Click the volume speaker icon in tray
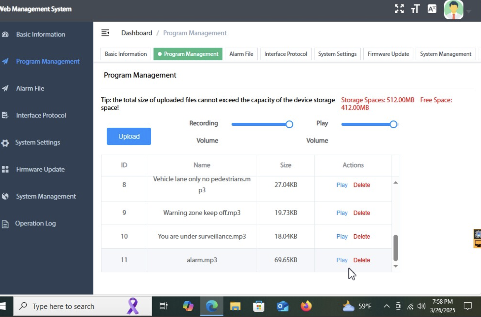 coord(421,306)
